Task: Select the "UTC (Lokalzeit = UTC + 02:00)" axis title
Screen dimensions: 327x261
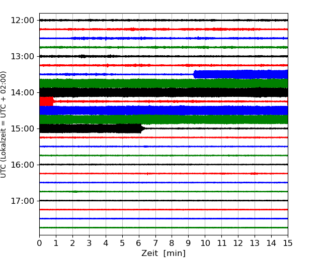Action: coord(3,124)
